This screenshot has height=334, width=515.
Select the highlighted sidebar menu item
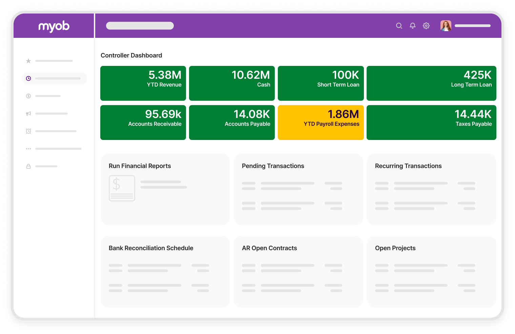pos(54,78)
